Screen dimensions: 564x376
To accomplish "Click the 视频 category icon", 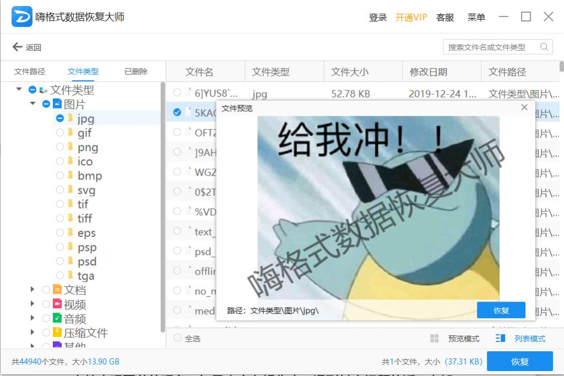I will coord(57,303).
